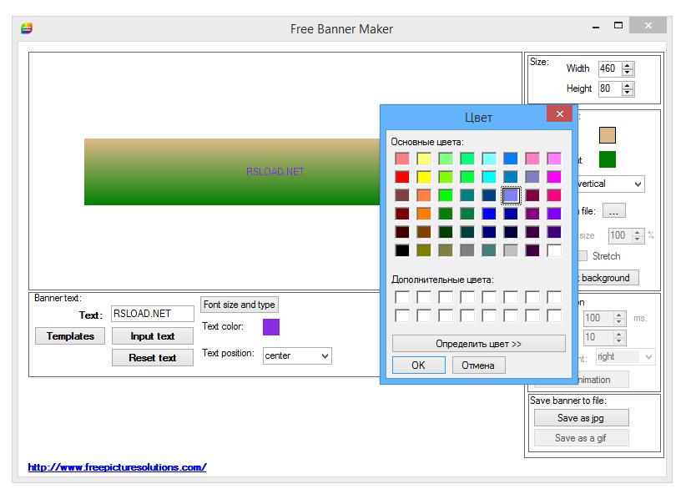Increase banner Width using the up arrow
This screenshot has width=696, height=504.
point(627,64)
